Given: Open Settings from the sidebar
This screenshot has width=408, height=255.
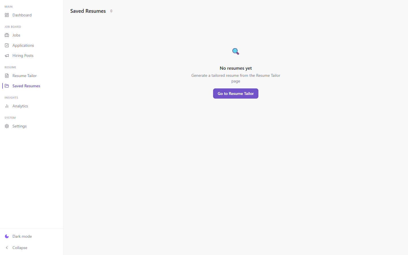Looking at the screenshot, I should [x=31, y=126].
